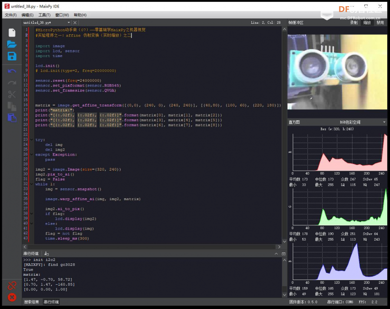The image size is (390, 309).
Task: Collapse the except block at line 26
Action: click(32, 154)
